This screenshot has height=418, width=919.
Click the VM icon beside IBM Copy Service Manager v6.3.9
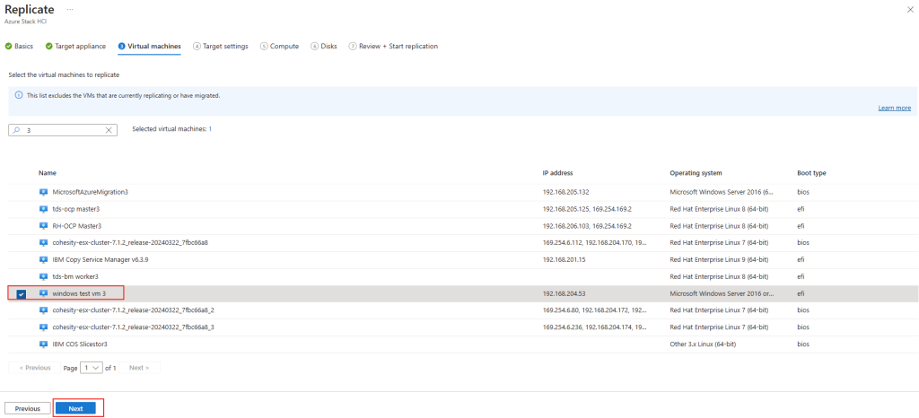(43, 259)
